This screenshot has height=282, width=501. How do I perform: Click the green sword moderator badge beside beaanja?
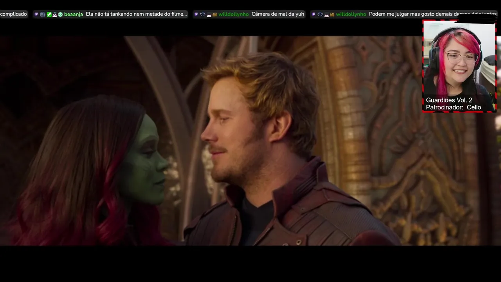(x=49, y=14)
